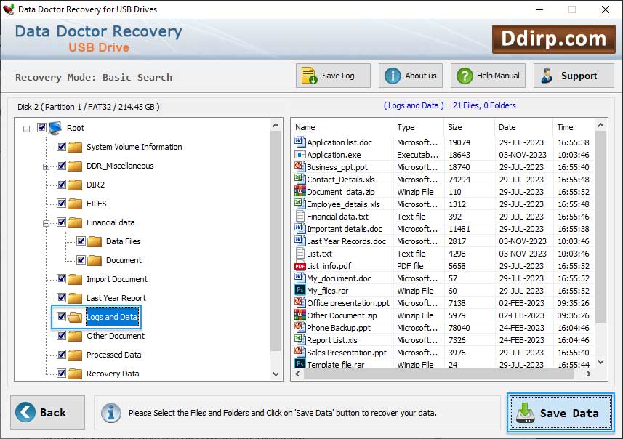Collapse the Root tree node
This screenshot has width=623, height=439.
26,129
